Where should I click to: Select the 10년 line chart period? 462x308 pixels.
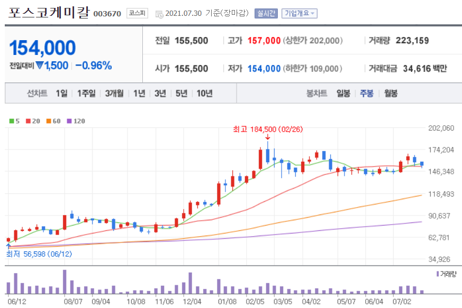(204, 94)
